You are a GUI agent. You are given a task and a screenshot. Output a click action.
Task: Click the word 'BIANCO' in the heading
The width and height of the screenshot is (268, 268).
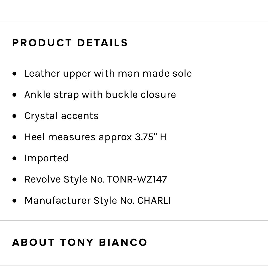[123, 242]
